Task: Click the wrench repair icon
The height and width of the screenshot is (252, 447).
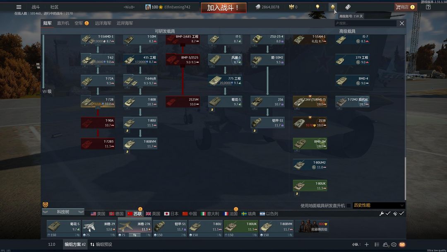Action: point(382,213)
